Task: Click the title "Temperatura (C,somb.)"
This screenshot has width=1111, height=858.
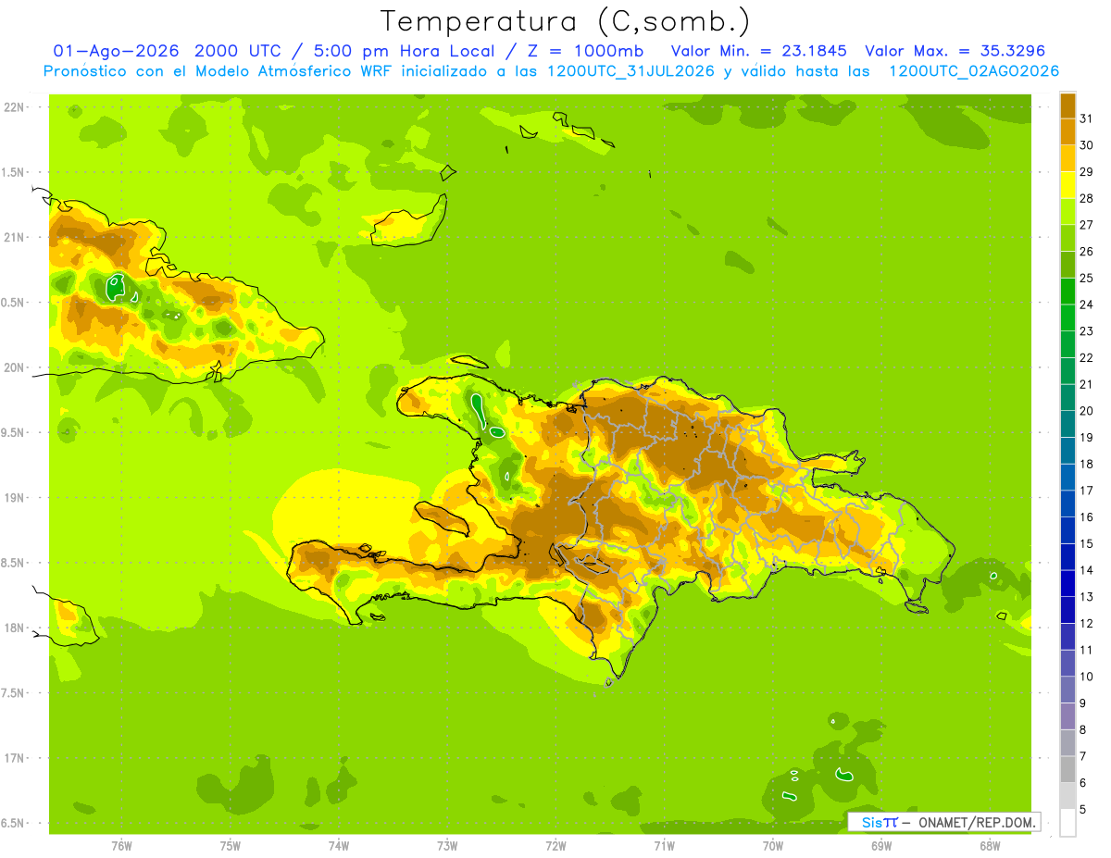Action: (565, 21)
